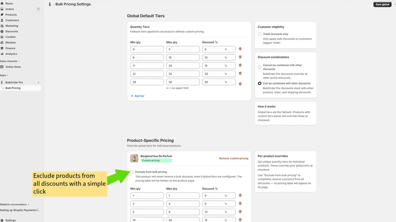Enable Trade accounts only checkbox

(x=259, y=34)
